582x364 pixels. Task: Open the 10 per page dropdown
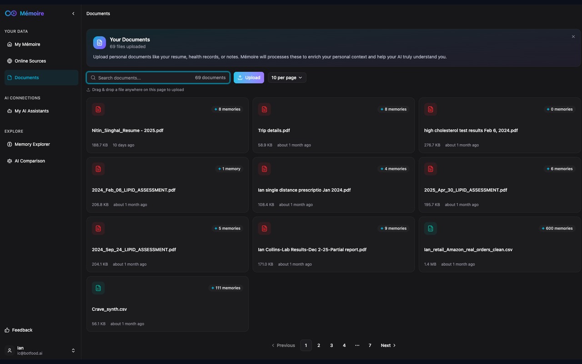click(x=286, y=77)
